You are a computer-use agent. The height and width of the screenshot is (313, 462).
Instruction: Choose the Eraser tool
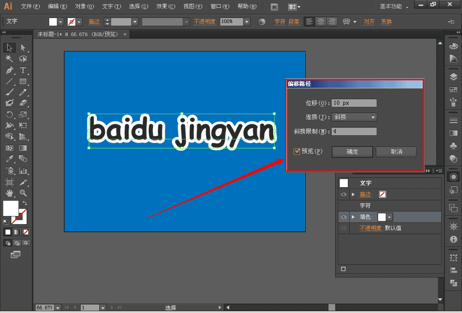(23, 103)
